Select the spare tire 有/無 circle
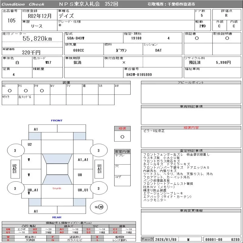The image size is (243, 243). click(99, 207)
